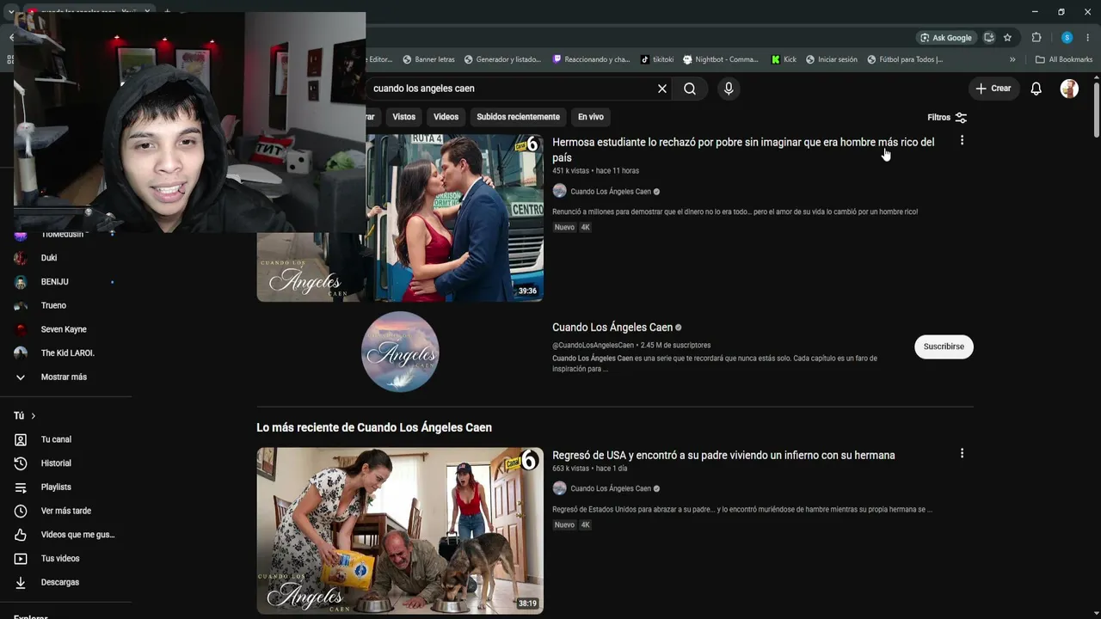Viewport: 1101px width, 619px height.
Task: Open the Iniciar sesión bookmark
Action: (x=832, y=59)
